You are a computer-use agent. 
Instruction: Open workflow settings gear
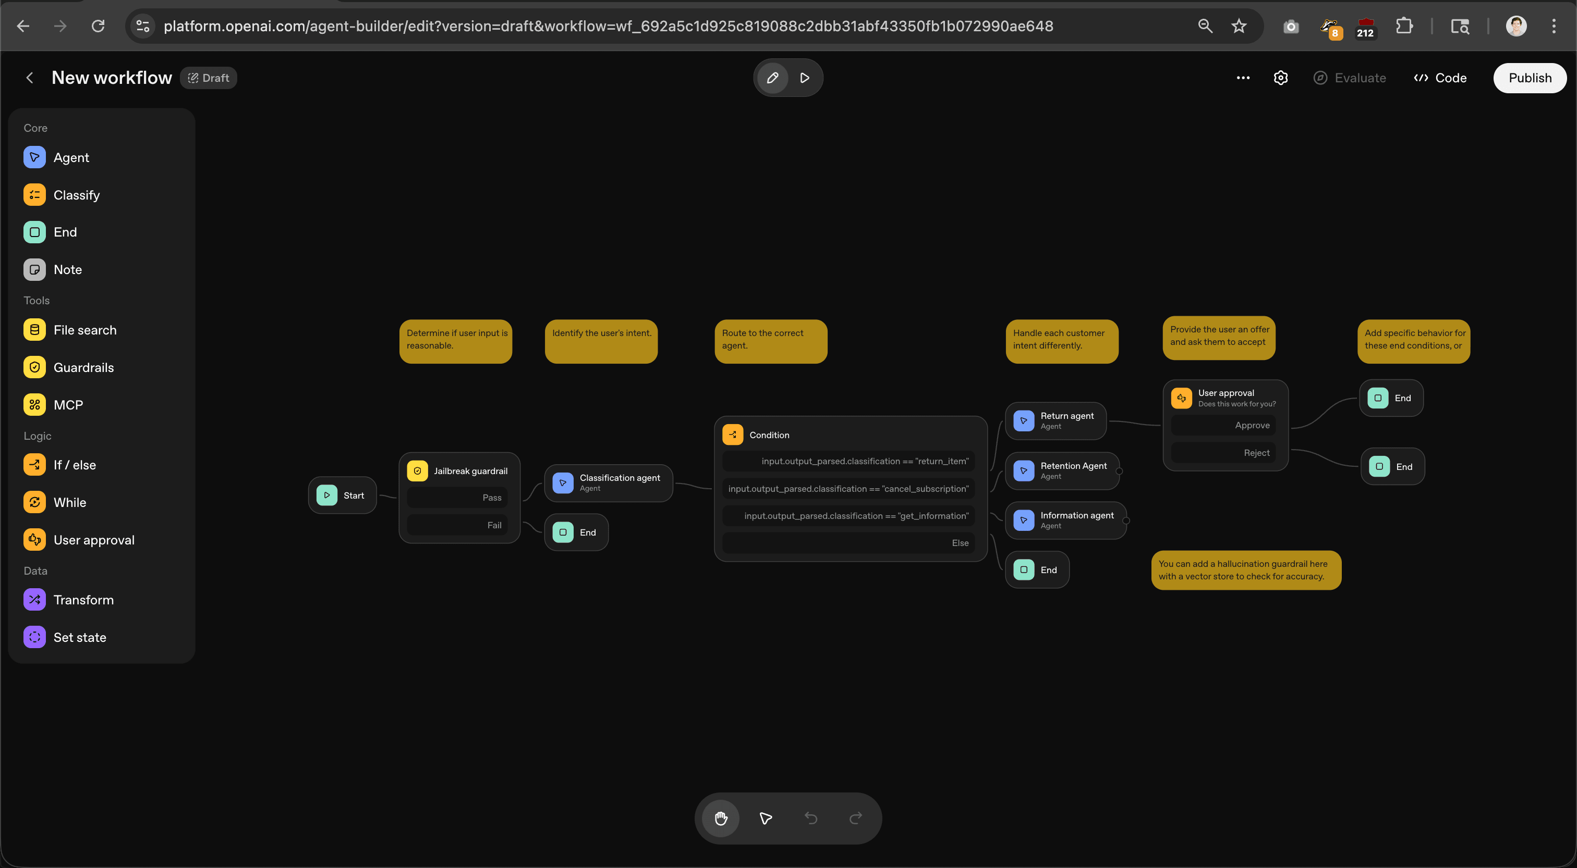point(1281,78)
